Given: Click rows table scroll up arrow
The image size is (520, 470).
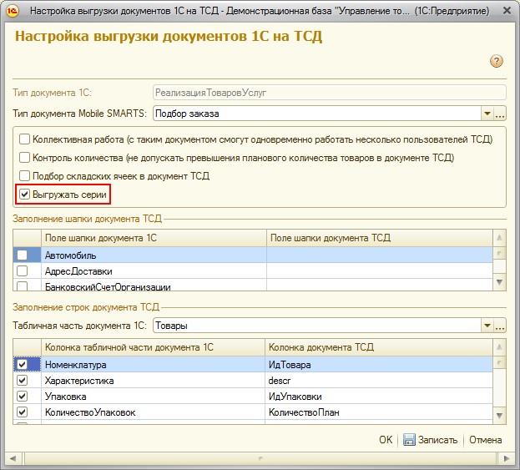Looking at the screenshot, I should (499, 347).
